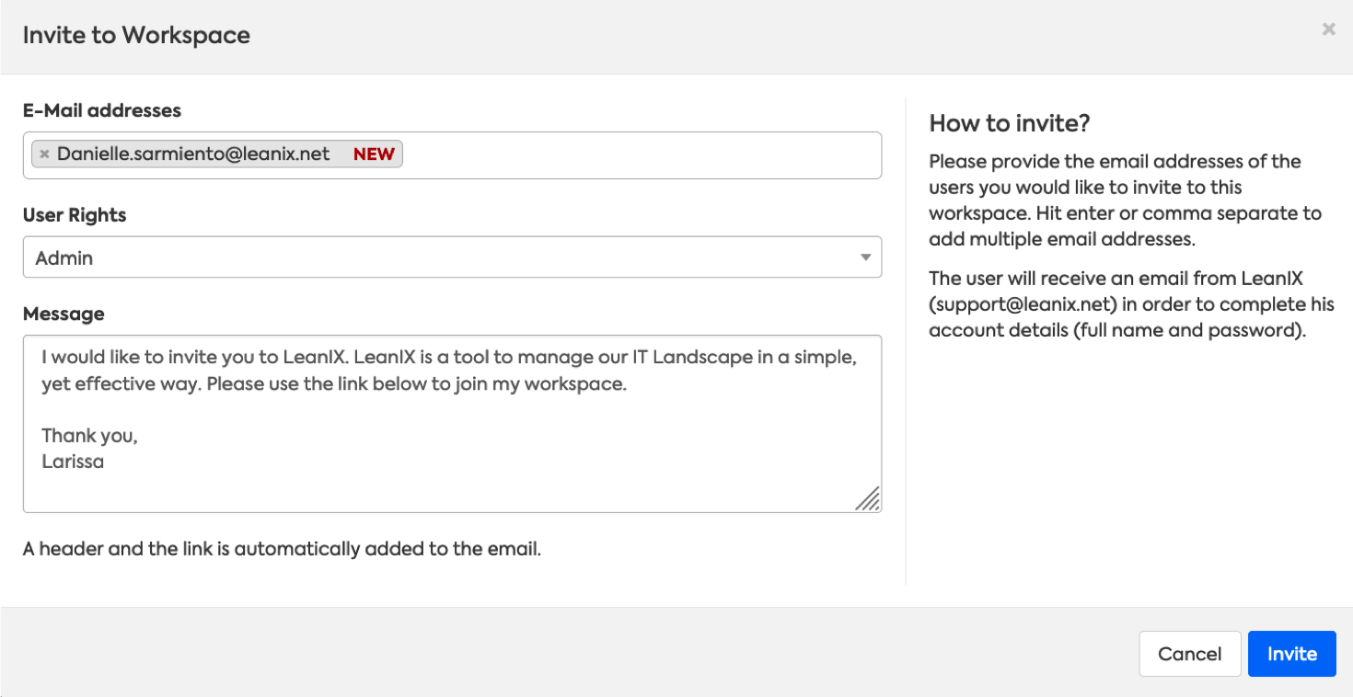This screenshot has height=697, width=1353.
Task: Click the Danielle.sarmiento@leanix.net address text
Action: pos(193,154)
